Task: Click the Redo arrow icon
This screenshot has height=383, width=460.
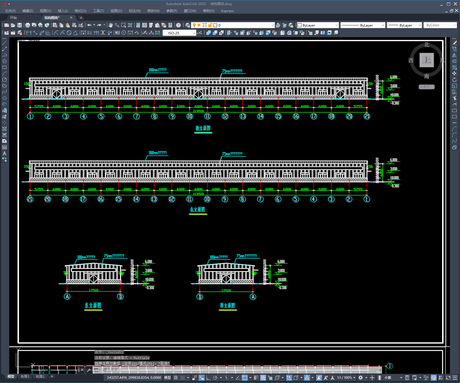Action: (x=99, y=25)
